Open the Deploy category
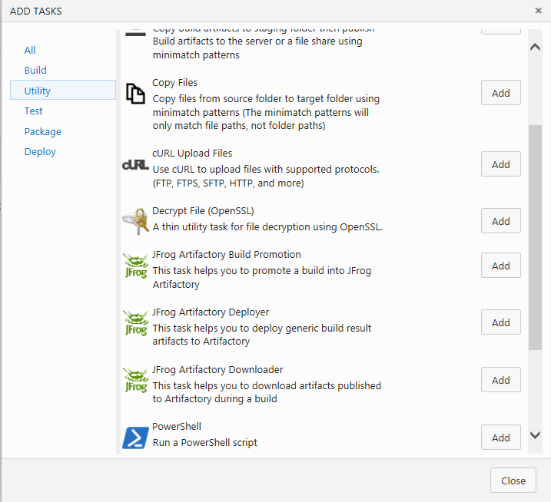Image resolution: width=551 pixels, height=502 pixels. tap(40, 152)
